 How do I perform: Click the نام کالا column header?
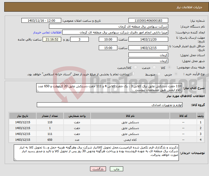point(130,116)
